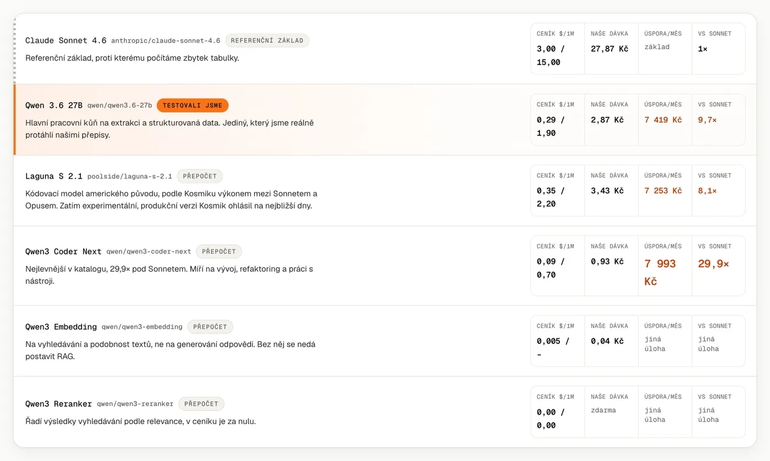This screenshot has height=461, width=770.
Task: Click the 29,9× VS SONNET value
Action: tap(713, 264)
